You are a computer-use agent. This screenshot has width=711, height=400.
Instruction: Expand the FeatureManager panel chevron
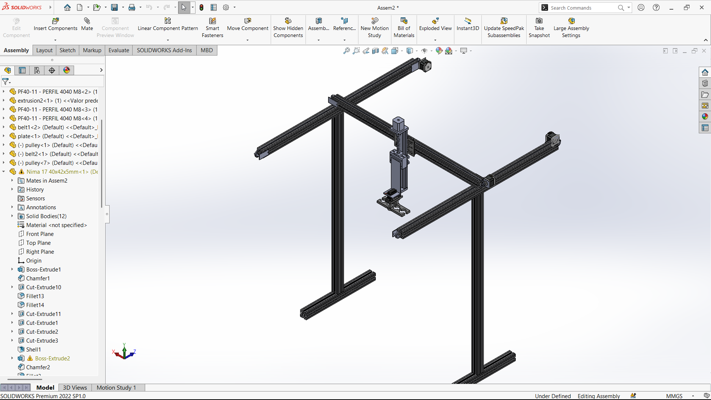(x=101, y=70)
